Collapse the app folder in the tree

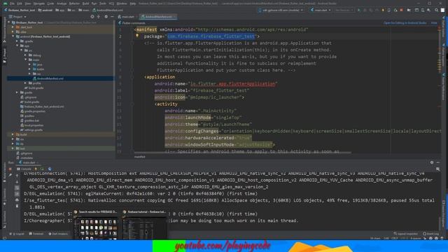[x=17, y=45]
